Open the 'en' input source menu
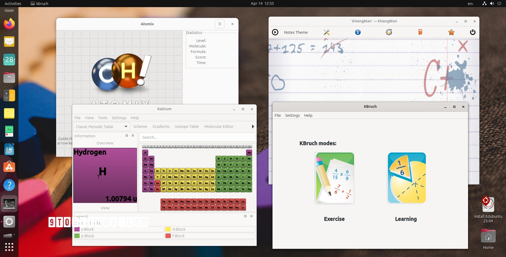This screenshot has height=257, width=506. point(470,3)
